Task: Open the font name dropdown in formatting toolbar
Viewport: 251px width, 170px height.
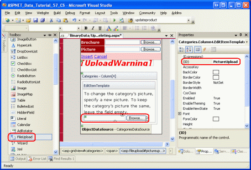Action: (x=60, y=28)
